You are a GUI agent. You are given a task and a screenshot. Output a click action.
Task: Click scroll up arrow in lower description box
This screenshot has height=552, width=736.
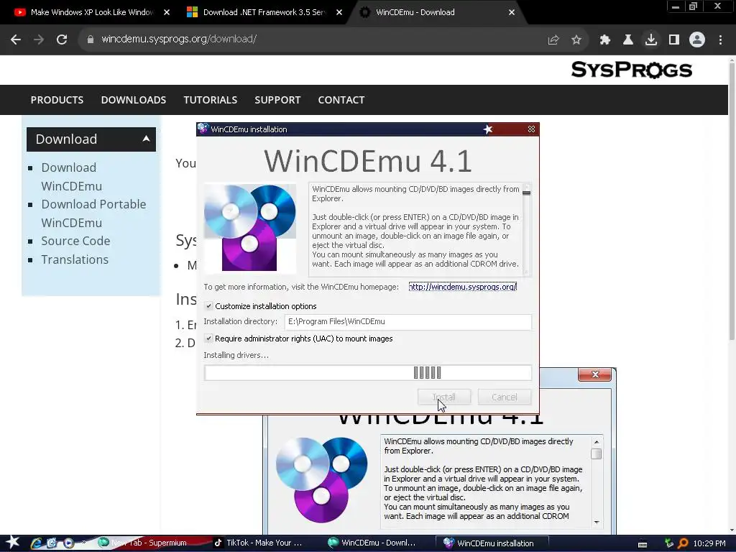tap(596, 442)
